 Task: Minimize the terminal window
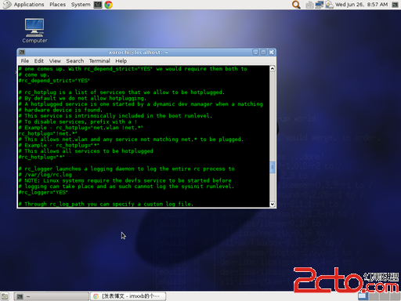[255, 52]
